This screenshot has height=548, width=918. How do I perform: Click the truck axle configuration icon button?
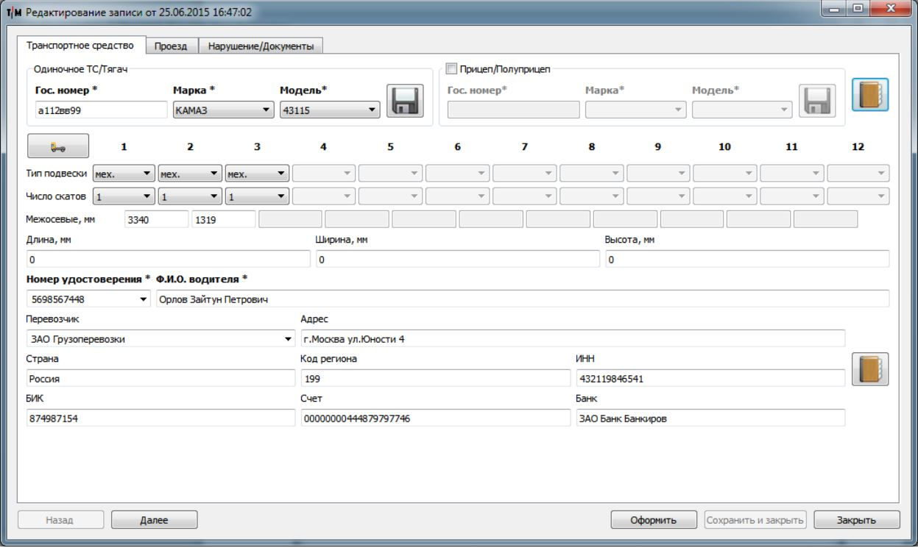[x=58, y=146]
